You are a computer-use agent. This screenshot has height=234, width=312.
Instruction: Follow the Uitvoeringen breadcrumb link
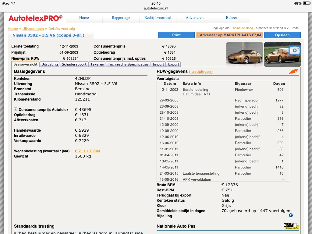coord(33,29)
